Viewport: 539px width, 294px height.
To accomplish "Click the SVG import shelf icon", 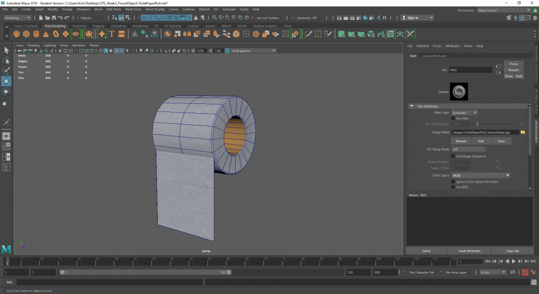I will click(122, 34).
